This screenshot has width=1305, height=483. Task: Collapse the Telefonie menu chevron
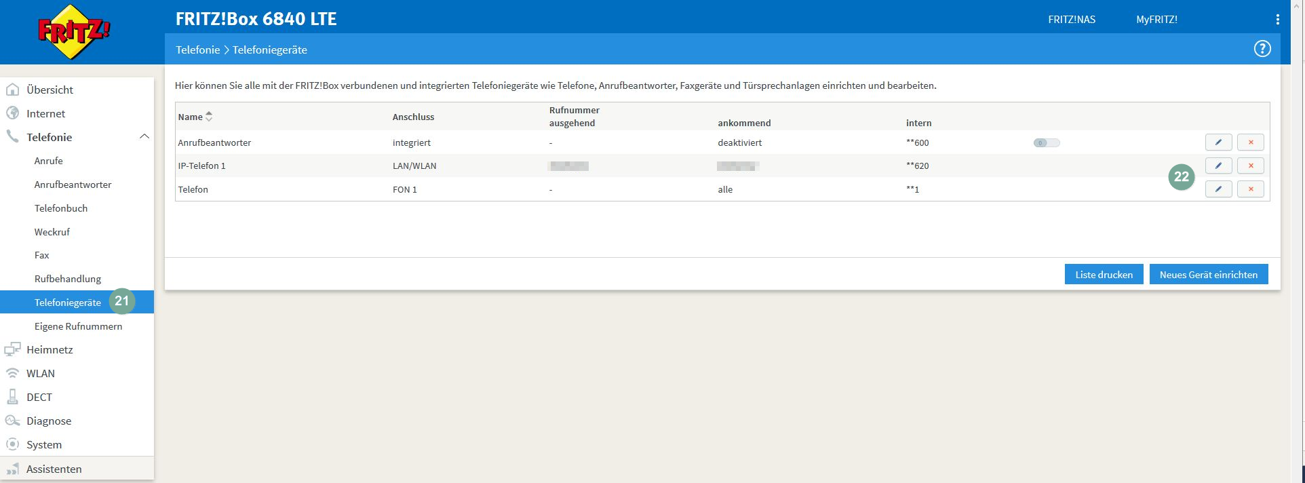tap(144, 137)
